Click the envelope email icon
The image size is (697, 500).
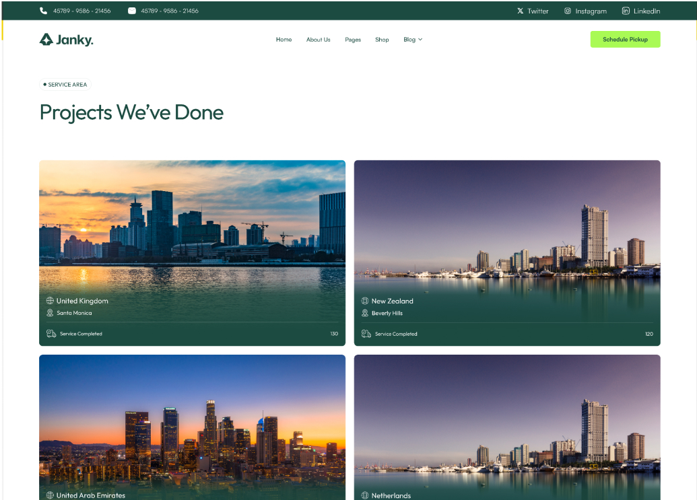click(x=131, y=11)
